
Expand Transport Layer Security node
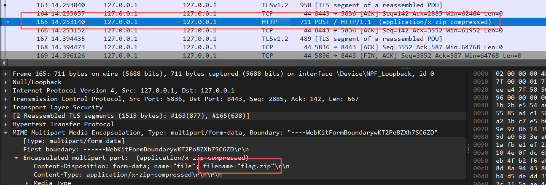[5, 107]
